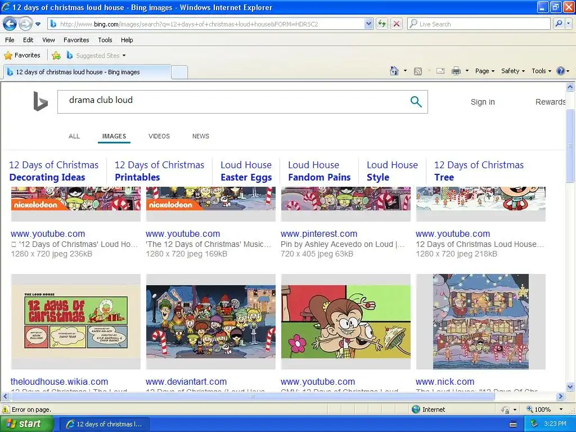Select 12 Days of Christmas Tree suggestion
Image resolution: width=576 pixels, height=432 pixels.
pyautogui.click(x=479, y=171)
